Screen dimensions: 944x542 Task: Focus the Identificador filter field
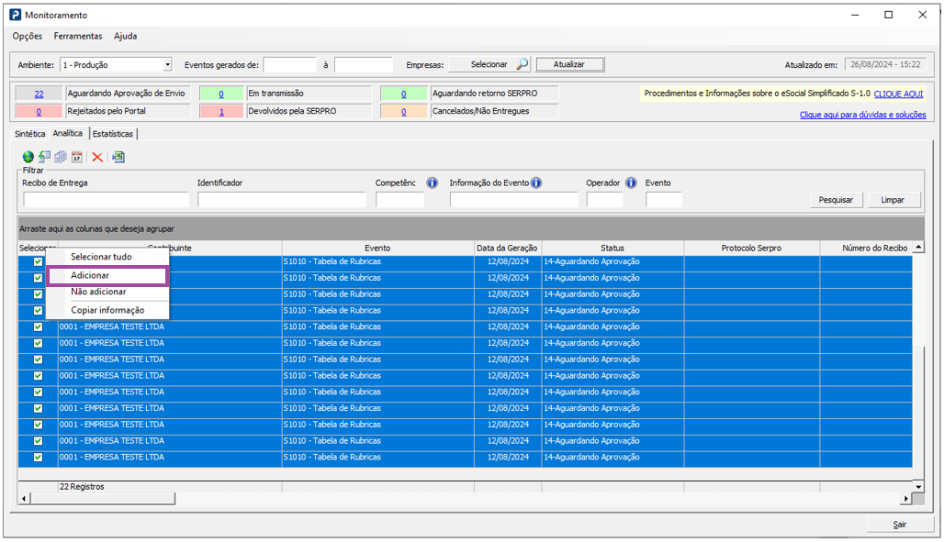(x=282, y=200)
